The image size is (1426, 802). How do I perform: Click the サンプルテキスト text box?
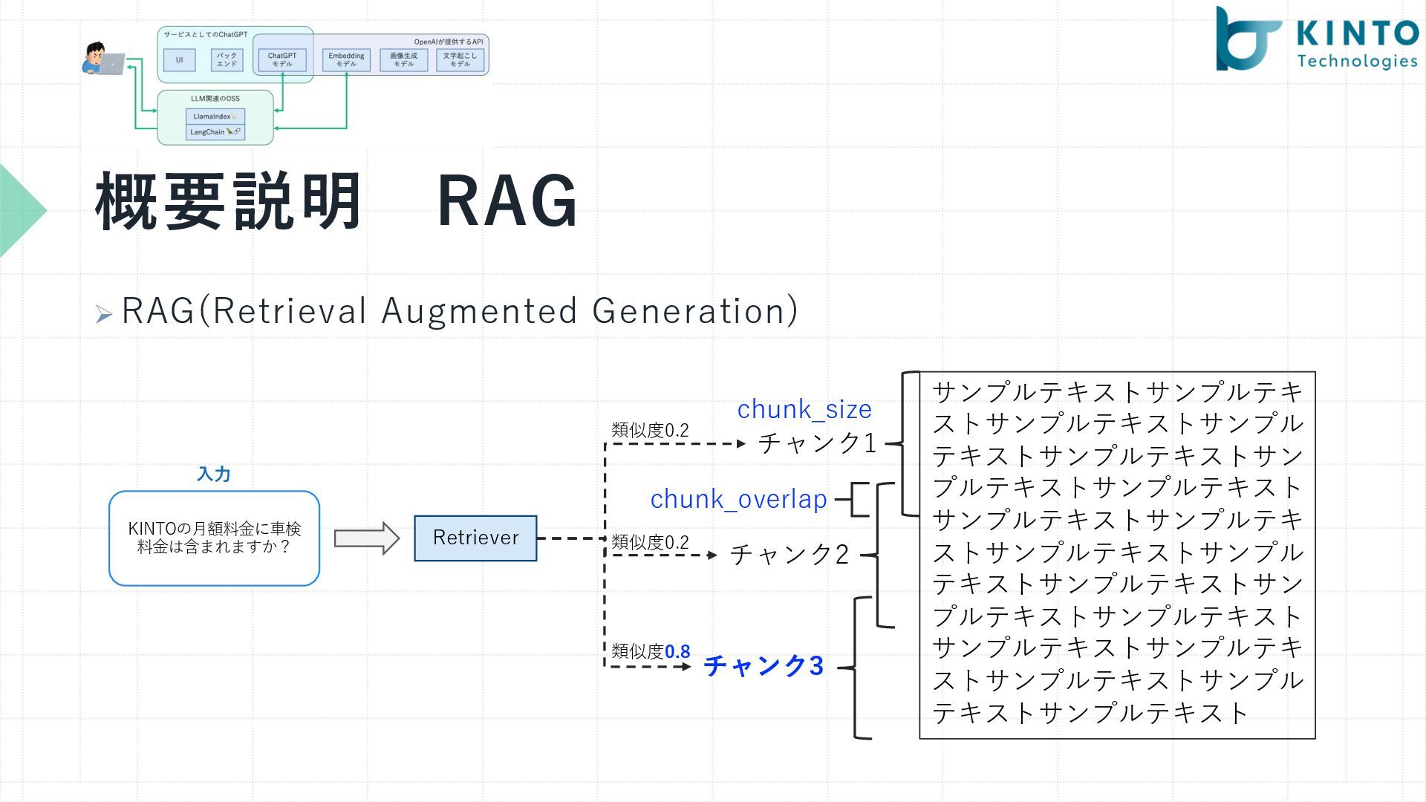pyautogui.click(x=1117, y=555)
